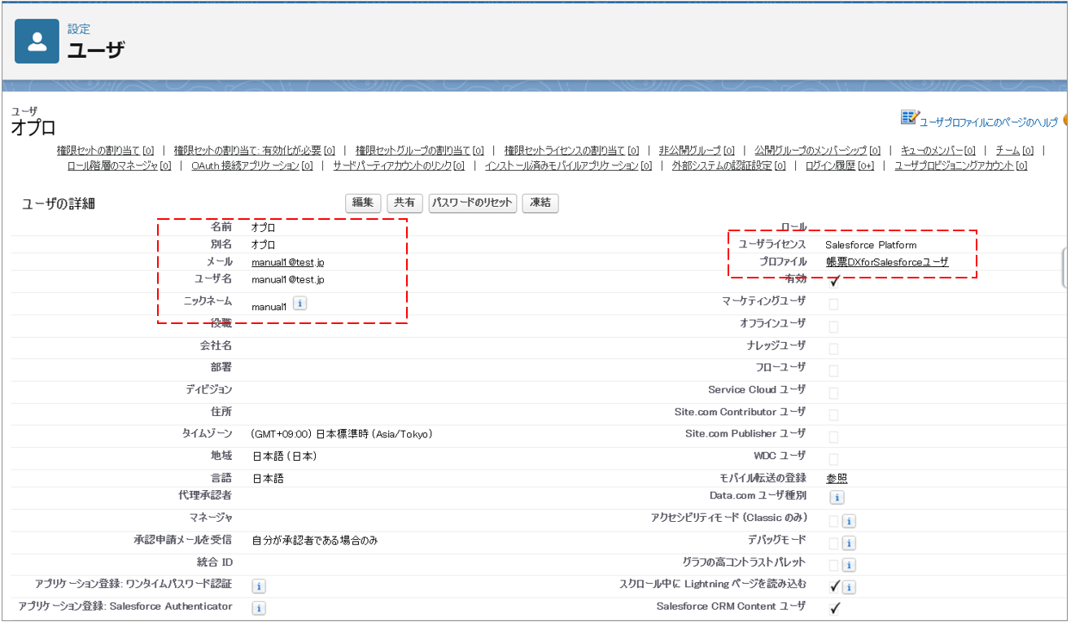The width and height of the screenshot is (1071, 622).
Task: Click the パスワードのリセット button
Action: 472,203
